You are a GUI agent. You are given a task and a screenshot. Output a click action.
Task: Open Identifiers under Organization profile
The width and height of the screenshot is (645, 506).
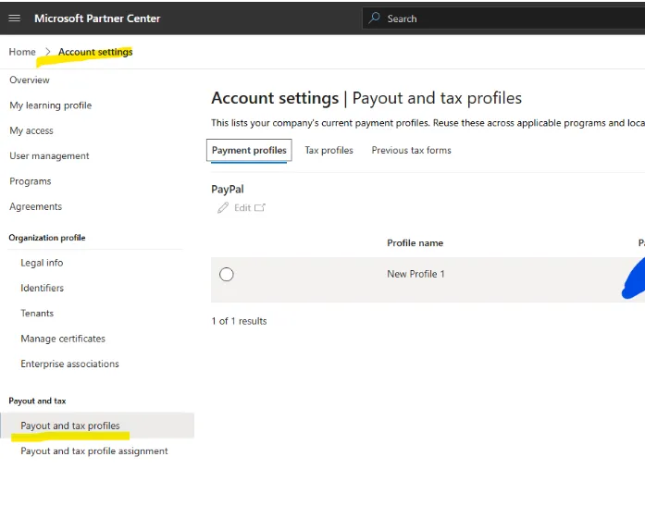43,288
